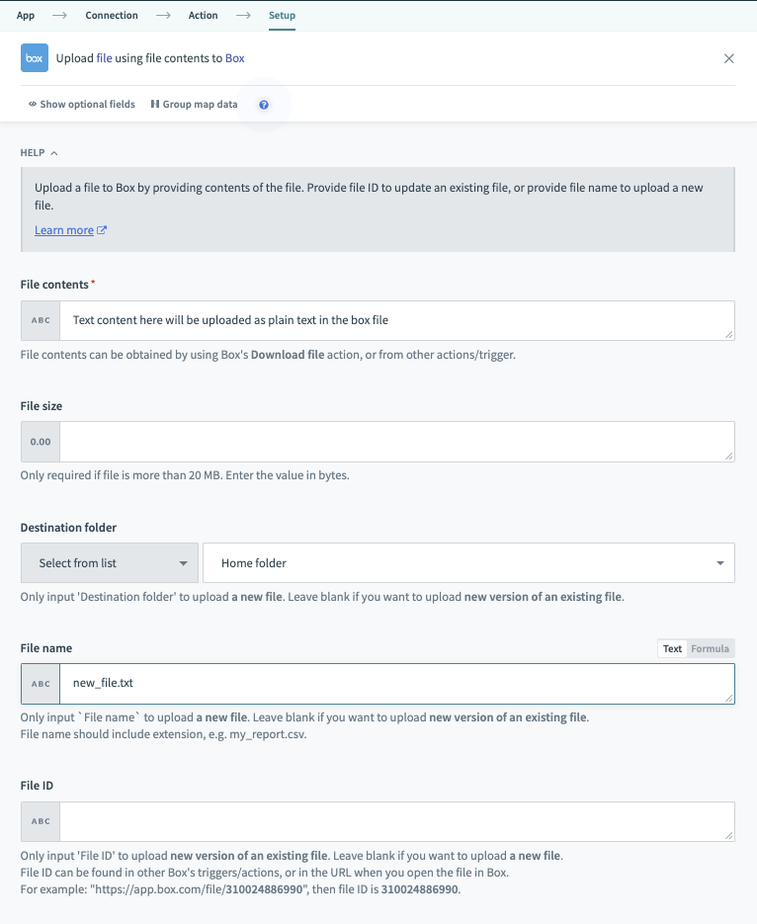Click the File size input field

[x=395, y=442]
